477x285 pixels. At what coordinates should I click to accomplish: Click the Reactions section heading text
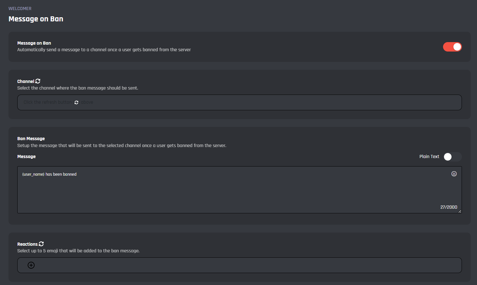(x=27, y=244)
